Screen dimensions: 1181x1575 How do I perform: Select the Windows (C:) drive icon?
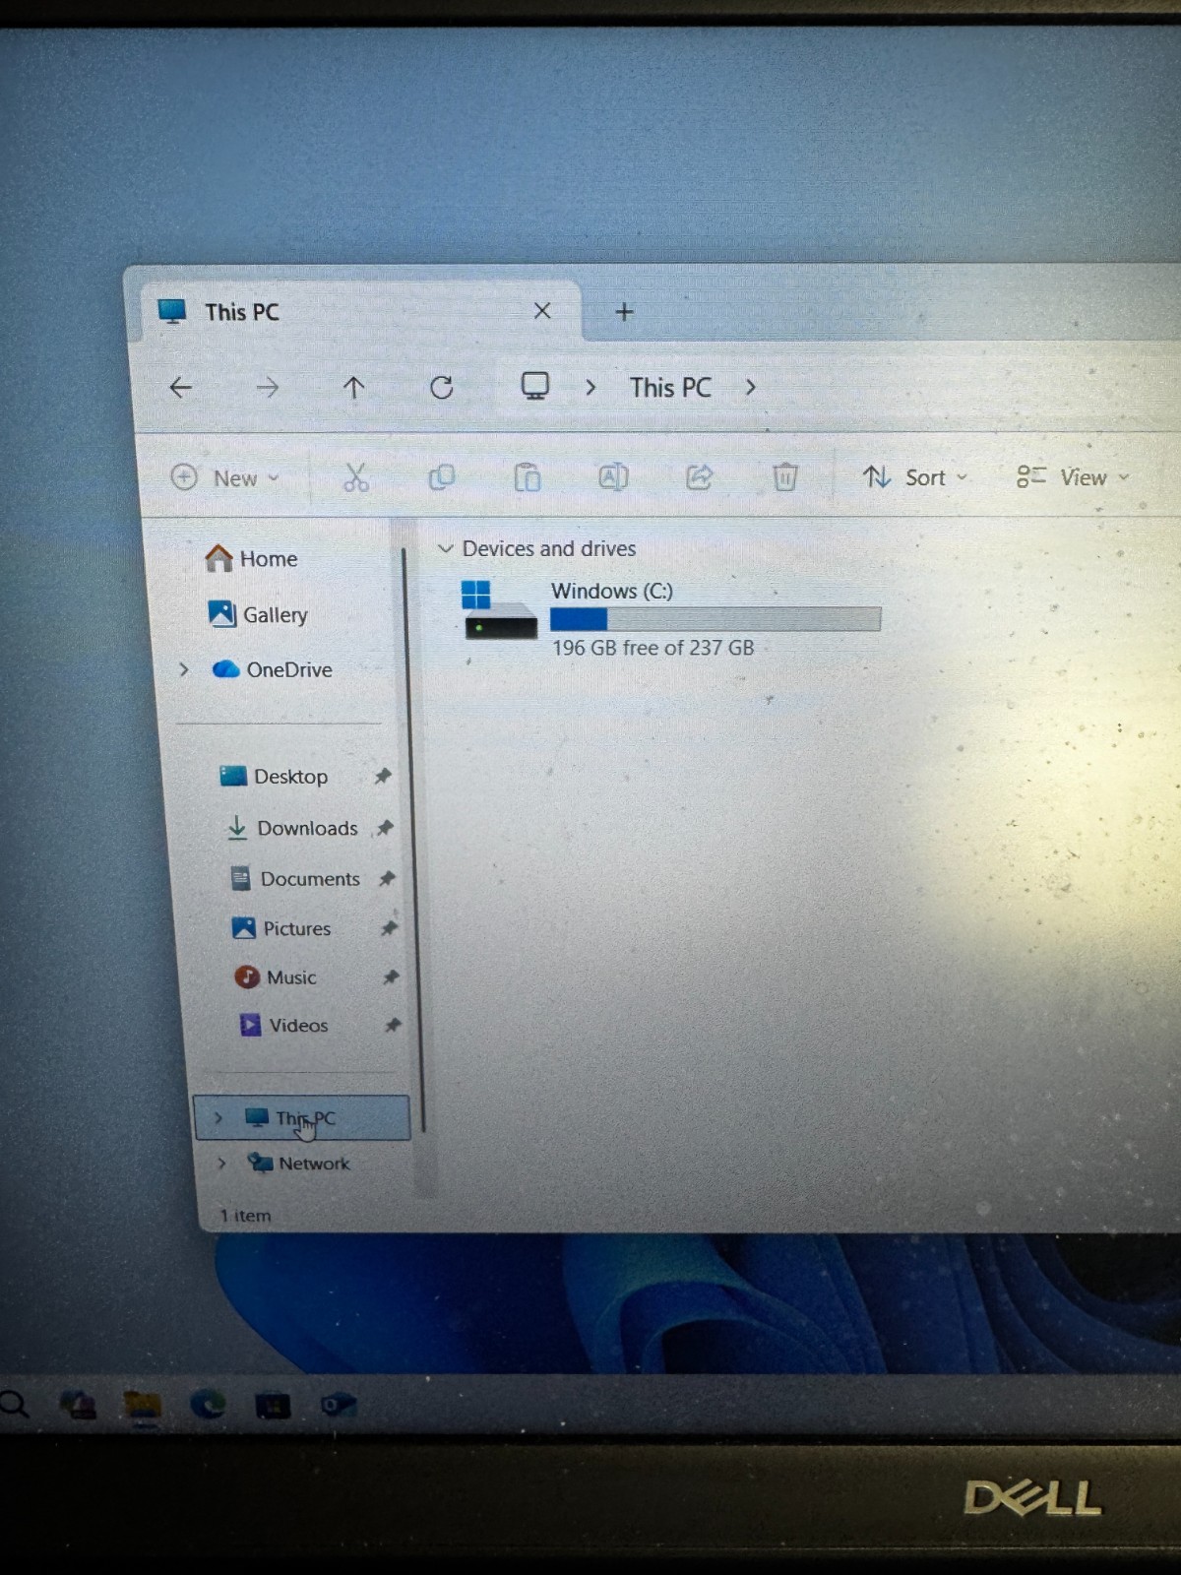499,610
